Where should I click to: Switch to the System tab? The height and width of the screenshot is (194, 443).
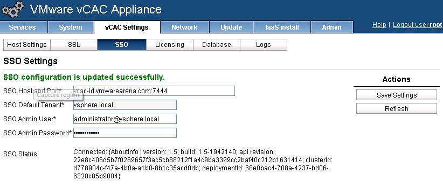click(x=71, y=27)
